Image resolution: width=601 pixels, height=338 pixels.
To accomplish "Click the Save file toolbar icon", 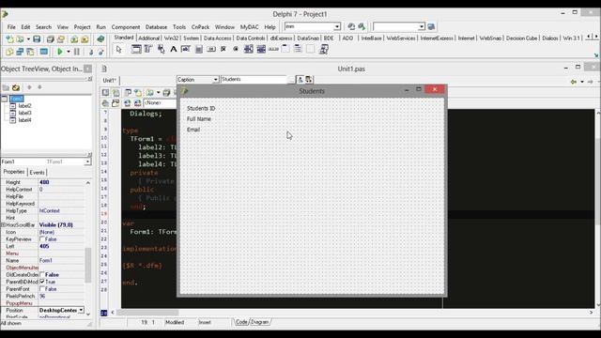I will pos(37,39).
